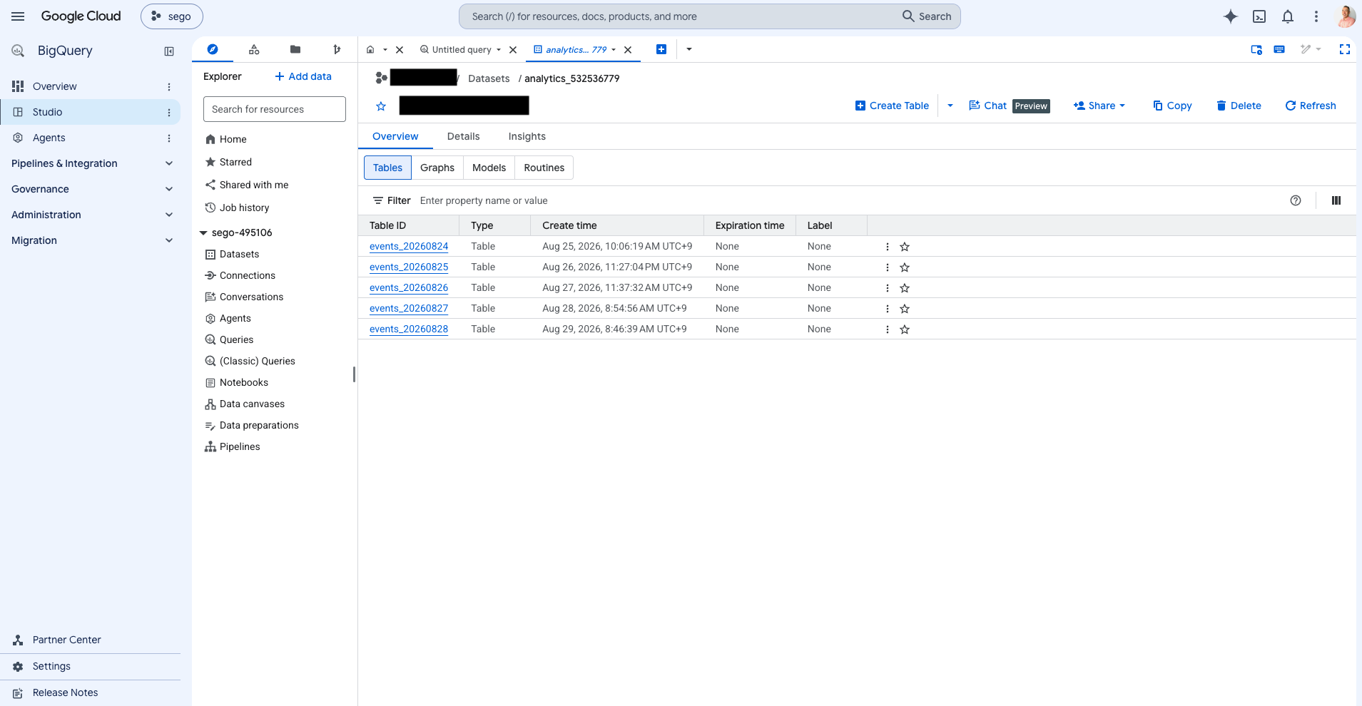Star the events_20260824 table

[905, 247]
